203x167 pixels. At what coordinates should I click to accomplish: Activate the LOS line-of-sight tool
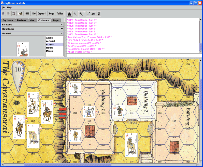91,14
